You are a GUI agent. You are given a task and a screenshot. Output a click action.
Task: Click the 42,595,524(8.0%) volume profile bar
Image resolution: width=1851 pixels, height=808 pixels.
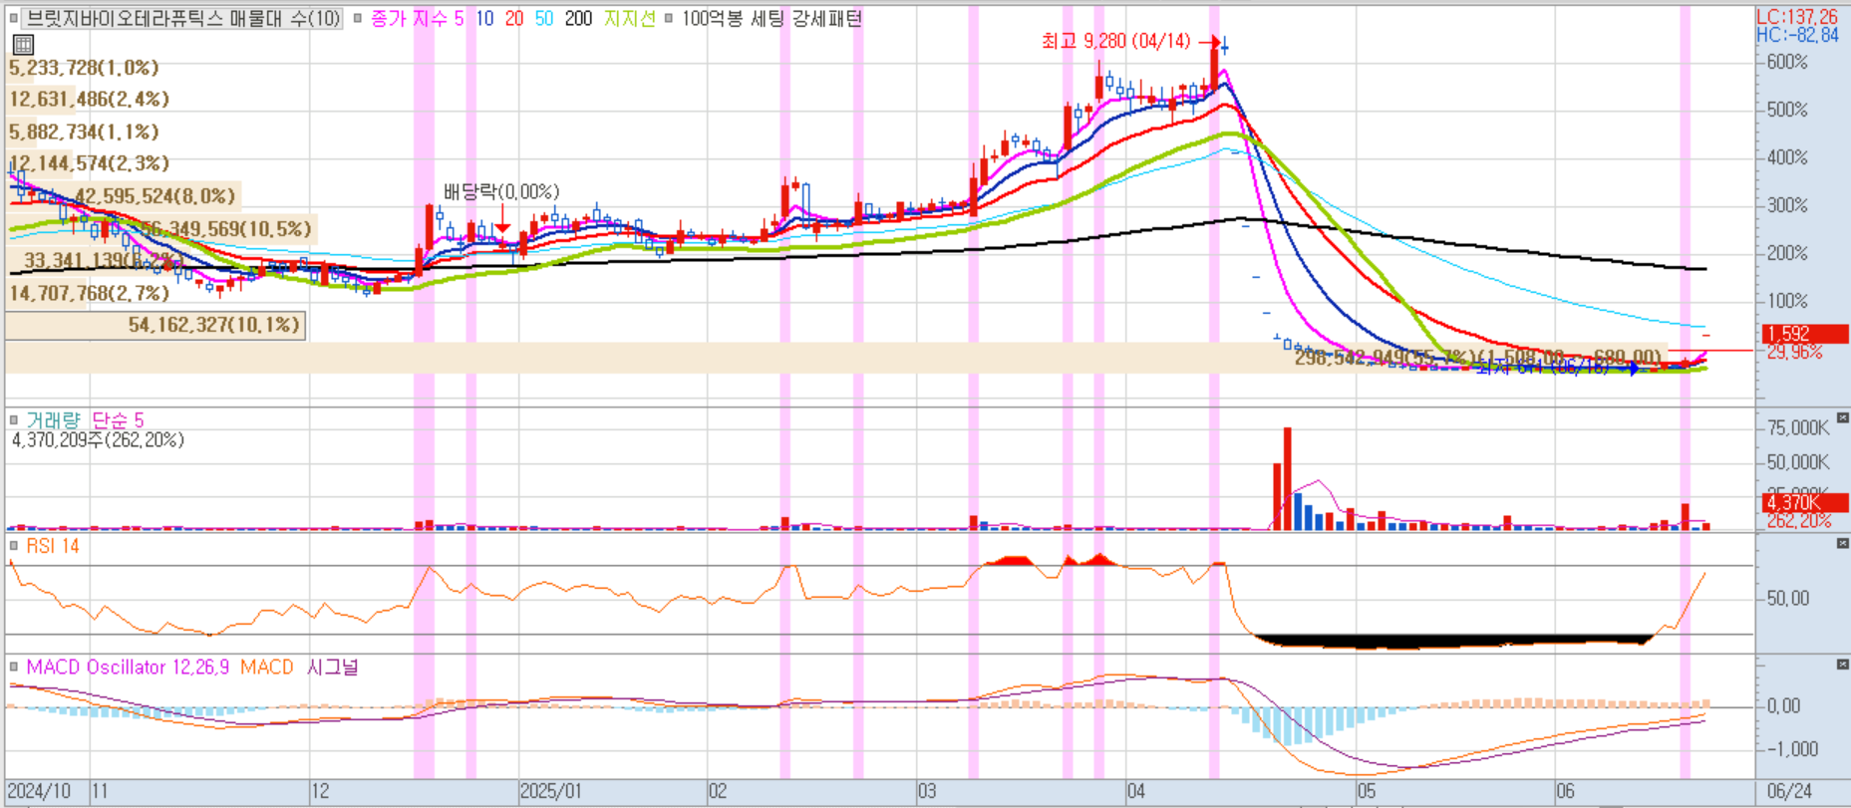click(124, 196)
